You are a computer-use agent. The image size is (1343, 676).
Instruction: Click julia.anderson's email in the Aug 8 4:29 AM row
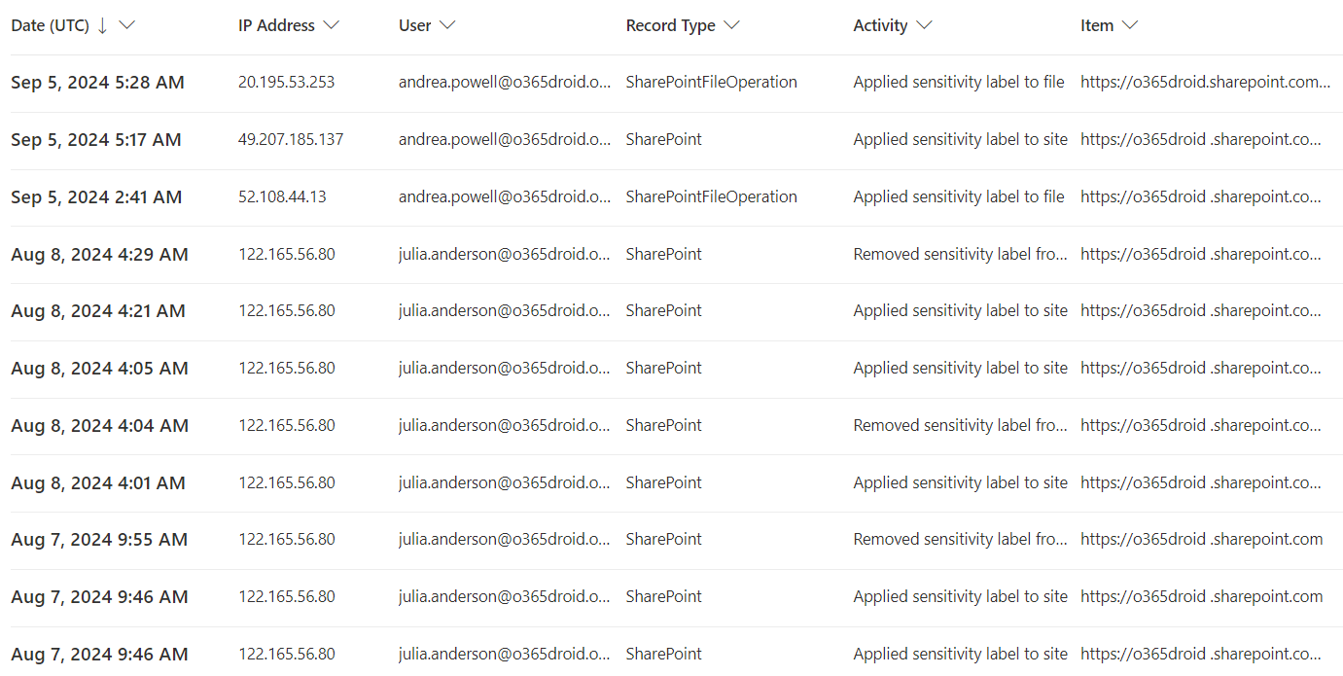(x=505, y=254)
